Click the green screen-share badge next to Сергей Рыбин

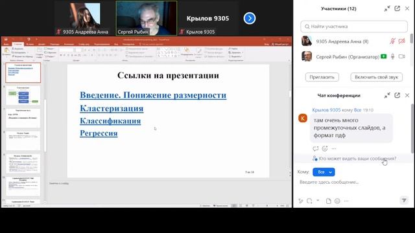pyautogui.click(x=383, y=56)
